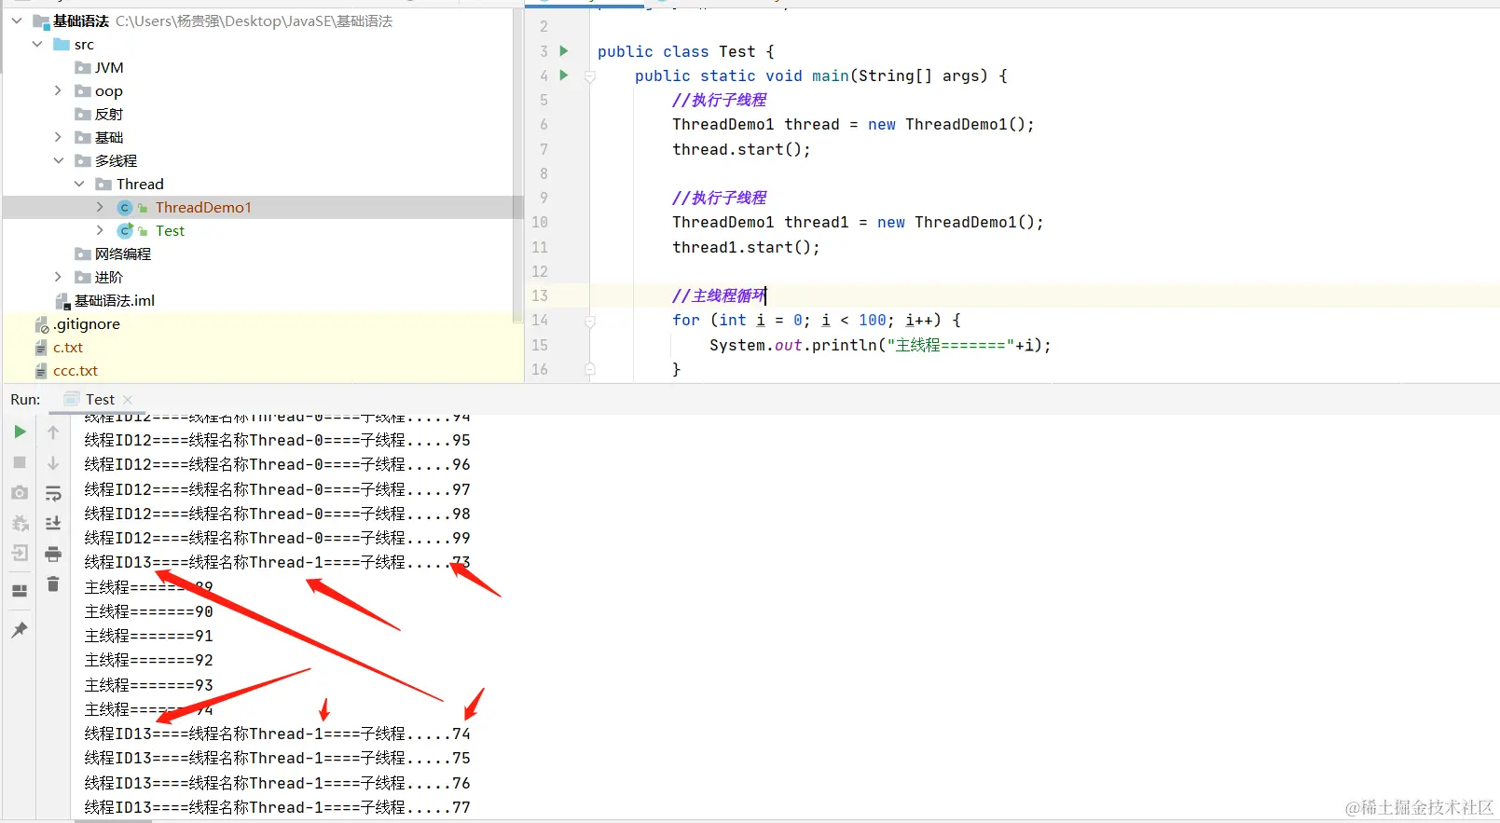Click line number 10 in the gutter
Viewport: 1500px width, 823px height.
point(540,222)
